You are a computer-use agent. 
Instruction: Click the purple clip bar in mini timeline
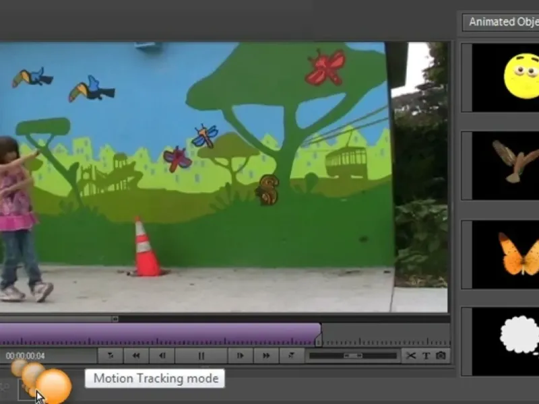160,334
